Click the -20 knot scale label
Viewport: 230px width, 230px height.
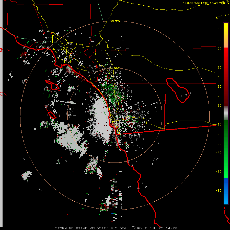click(x=218, y=134)
